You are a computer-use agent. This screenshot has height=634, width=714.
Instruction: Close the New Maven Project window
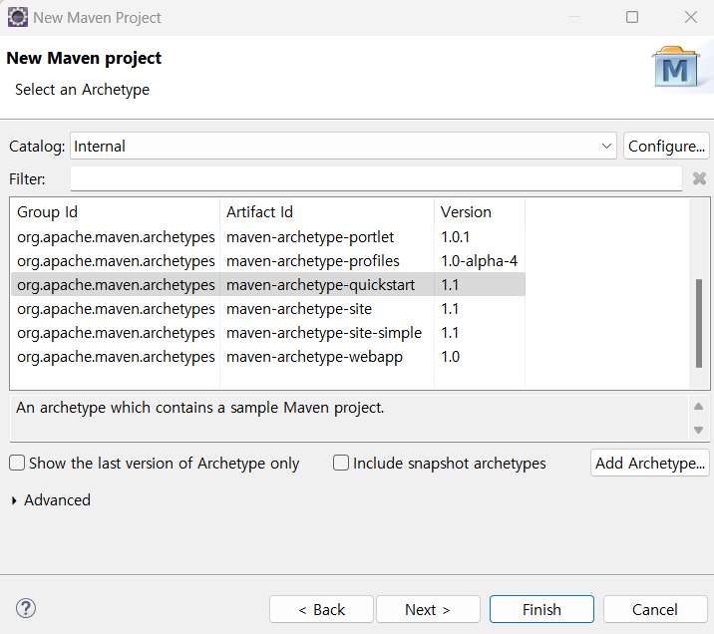coord(691,17)
